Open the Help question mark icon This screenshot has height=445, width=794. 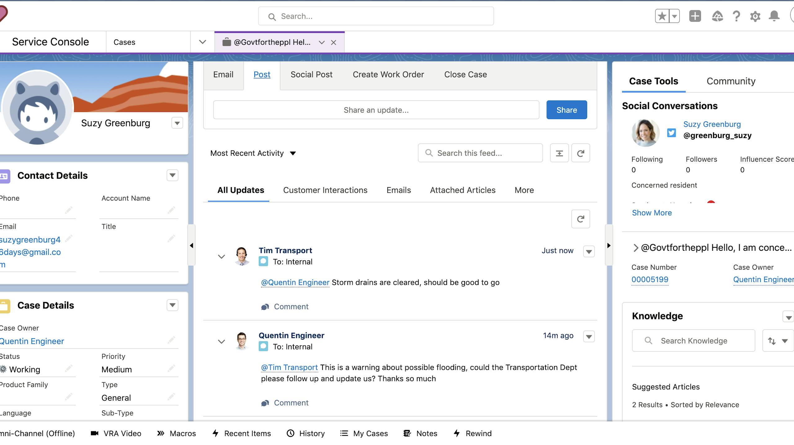(736, 16)
